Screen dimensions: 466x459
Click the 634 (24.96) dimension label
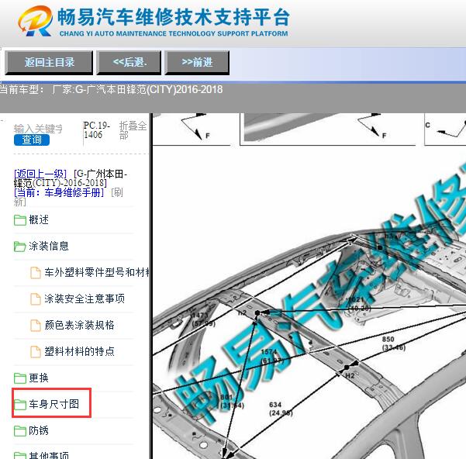281,409
